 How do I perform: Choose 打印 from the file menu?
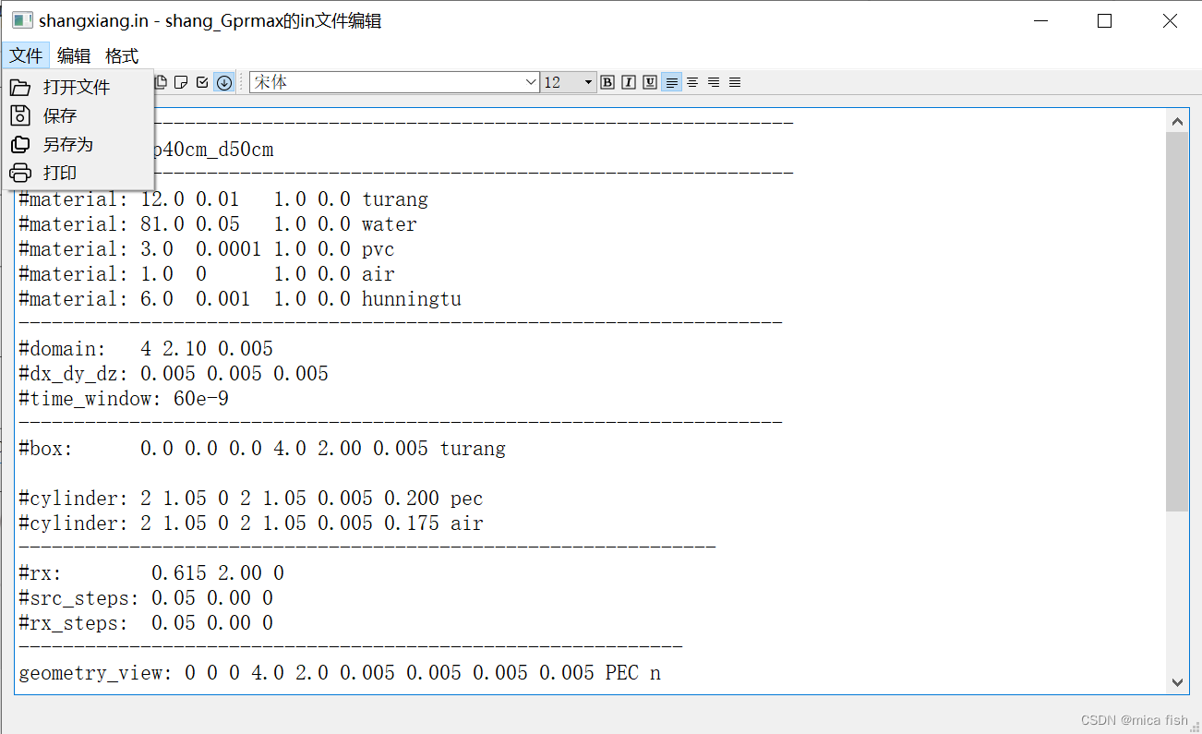[x=78, y=173]
